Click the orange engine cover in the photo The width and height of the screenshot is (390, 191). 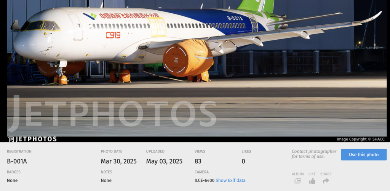pyautogui.click(x=188, y=60)
